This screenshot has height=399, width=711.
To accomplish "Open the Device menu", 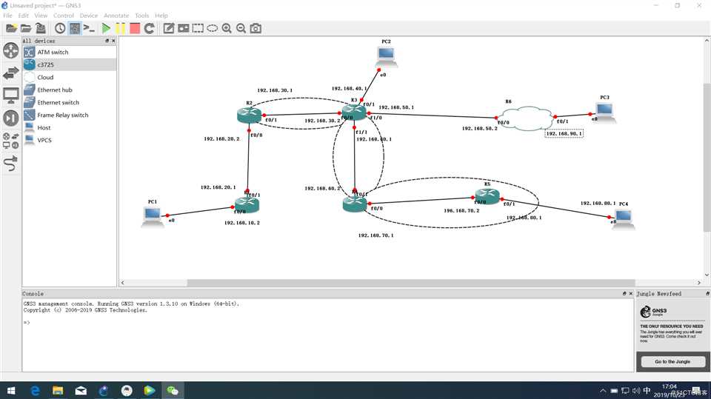I will pos(88,16).
